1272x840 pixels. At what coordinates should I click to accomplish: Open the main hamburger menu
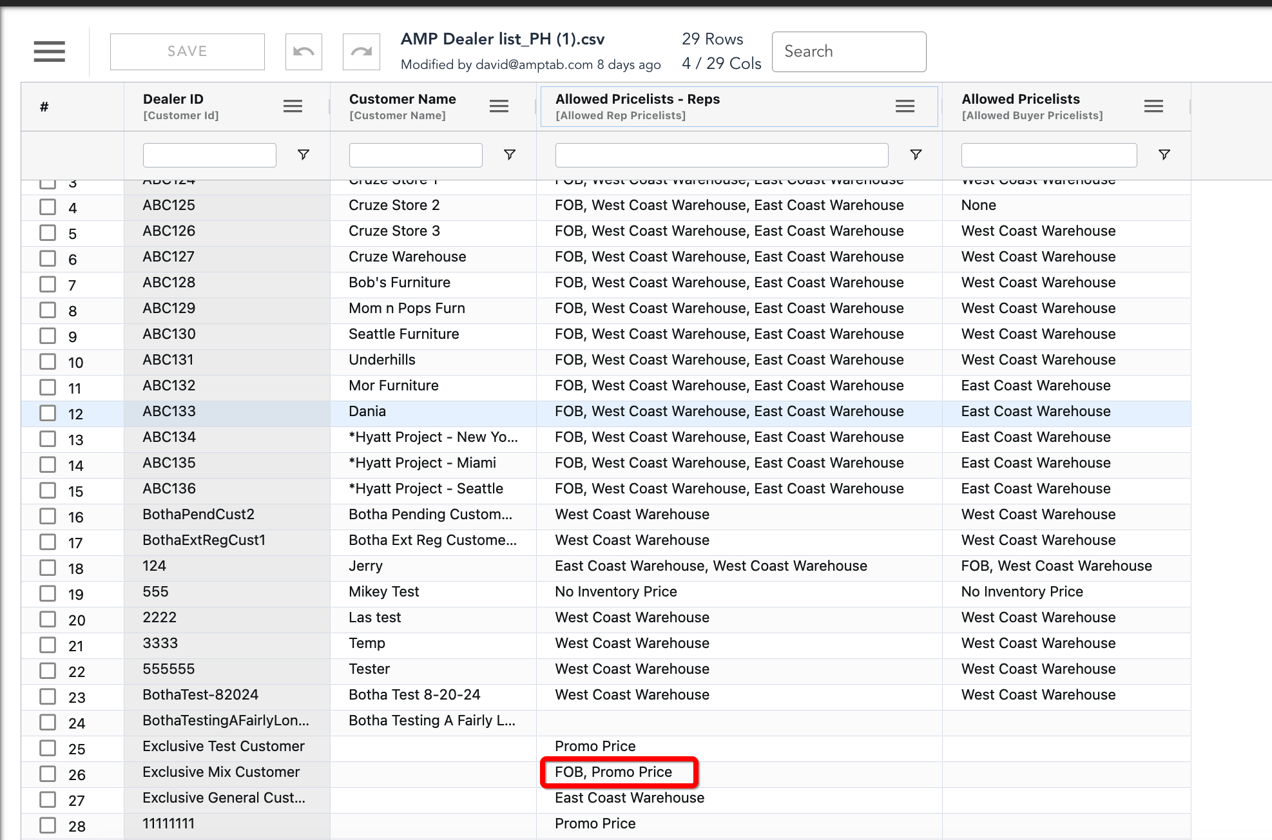click(x=50, y=52)
